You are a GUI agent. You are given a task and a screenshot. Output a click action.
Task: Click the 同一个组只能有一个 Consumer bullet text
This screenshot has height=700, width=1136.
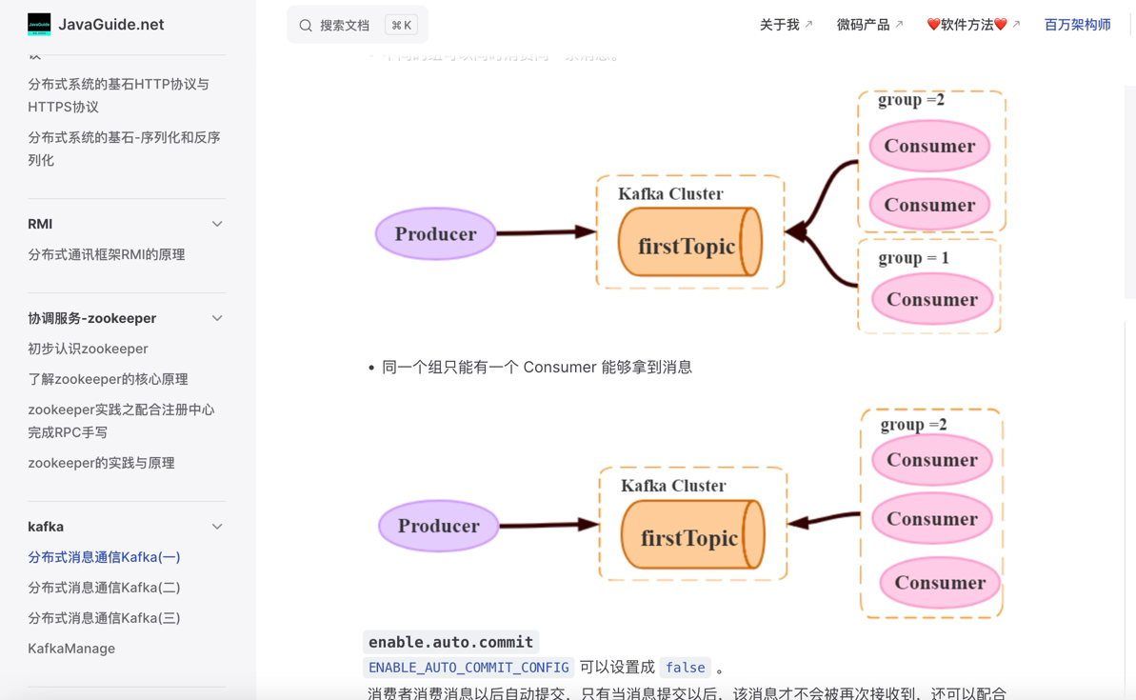[x=537, y=368]
